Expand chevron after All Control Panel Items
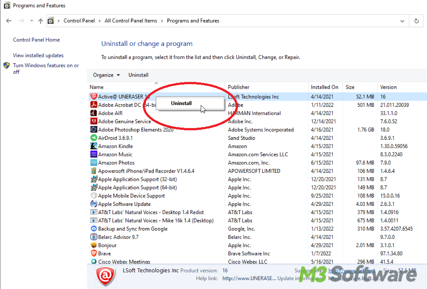 pyautogui.click(x=162, y=21)
